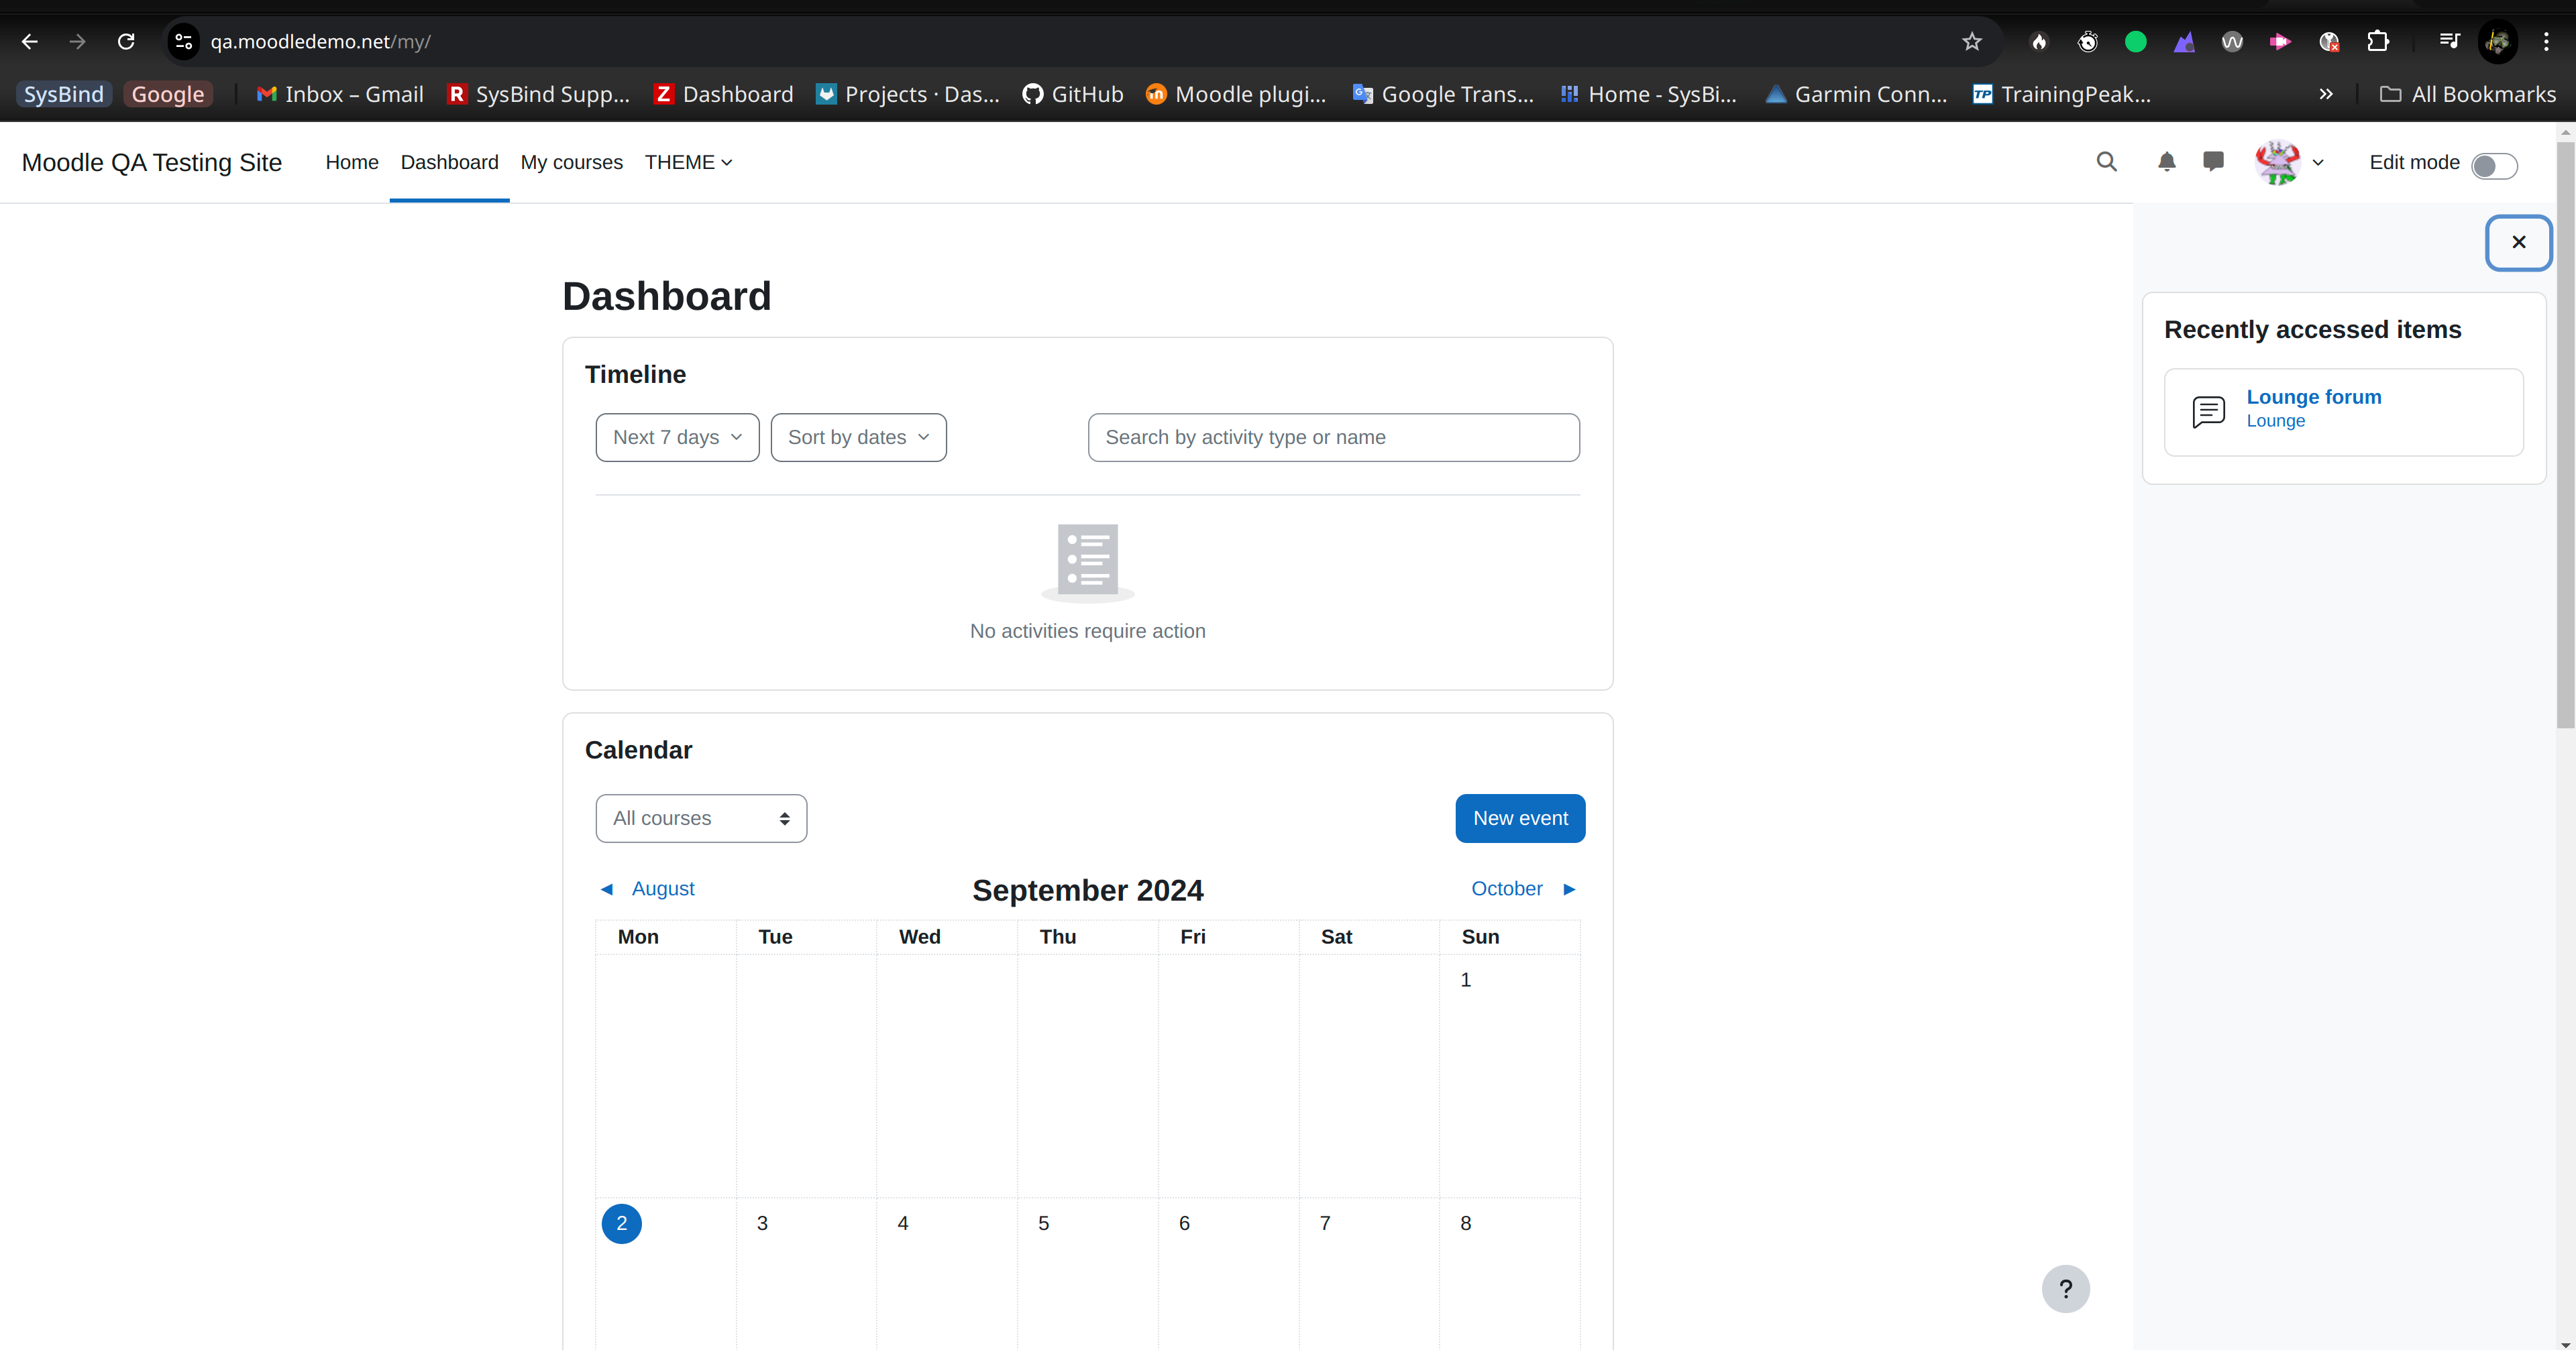This screenshot has height=1350, width=2576.
Task: Open the Inbox – Gmail bookmark
Action: click(x=340, y=94)
